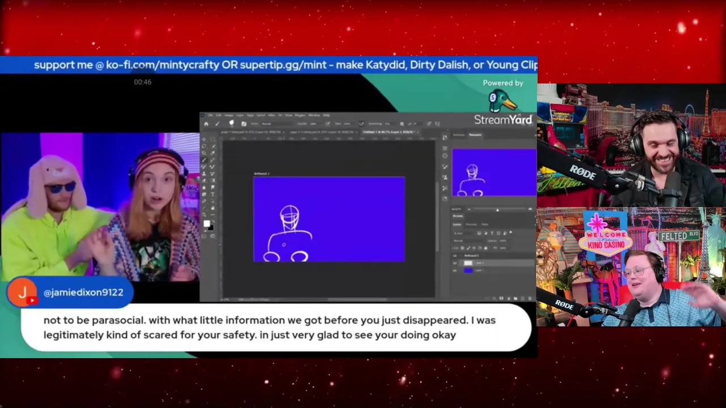Image resolution: width=726 pixels, height=408 pixels.
Task: Open the Filter menu
Action: [271, 115]
